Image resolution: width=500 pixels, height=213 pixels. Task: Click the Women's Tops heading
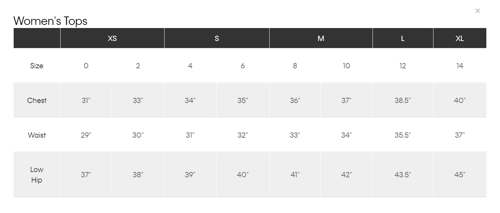(50, 21)
